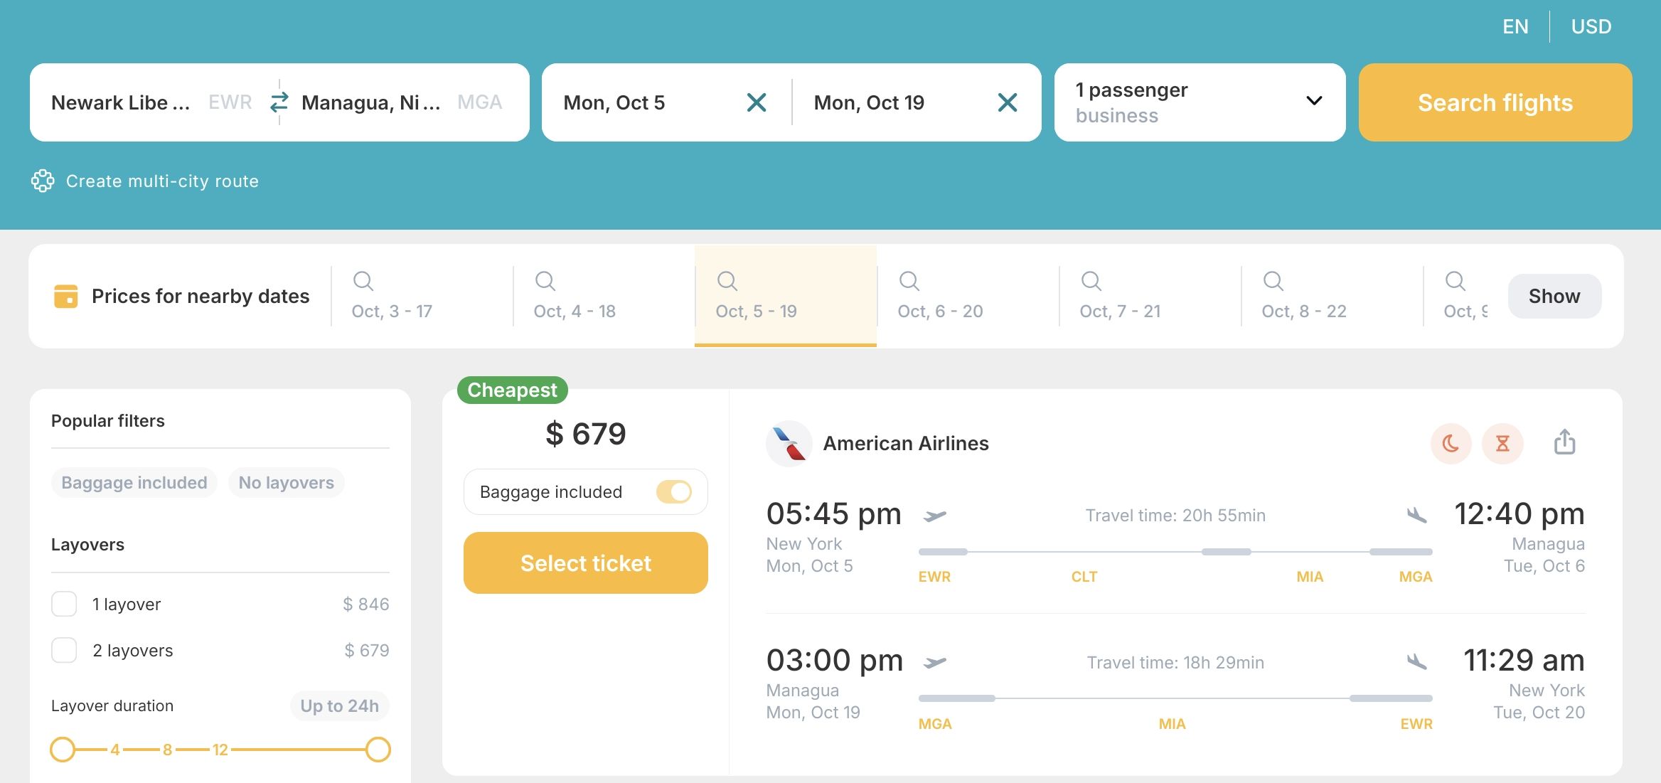Screen dimensions: 1661x783
Task: Check the 2 layovers filter checkbox
Action: (64, 649)
